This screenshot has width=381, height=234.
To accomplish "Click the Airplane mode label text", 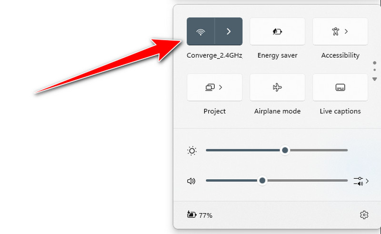I will [x=277, y=111].
